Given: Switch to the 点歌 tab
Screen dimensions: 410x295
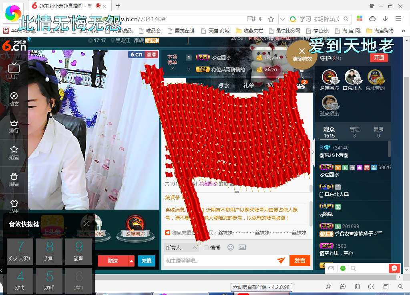Looking at the screenshot, I should 223,85.
